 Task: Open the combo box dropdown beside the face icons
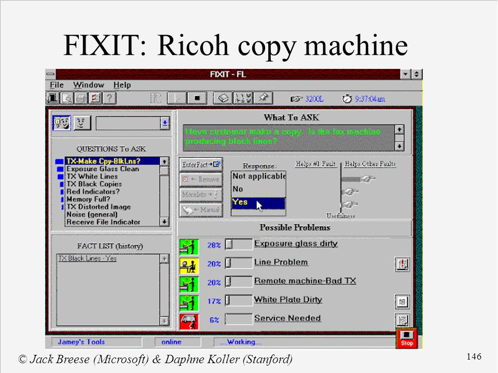pos(165,123)
